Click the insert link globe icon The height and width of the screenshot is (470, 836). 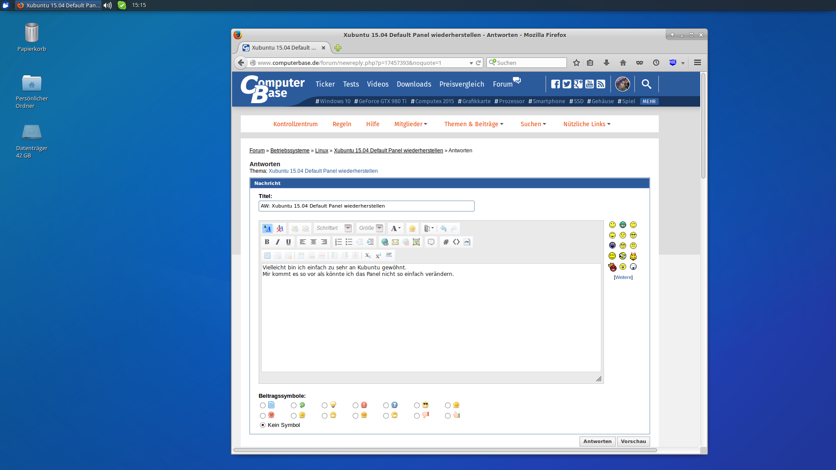(384, 242)
